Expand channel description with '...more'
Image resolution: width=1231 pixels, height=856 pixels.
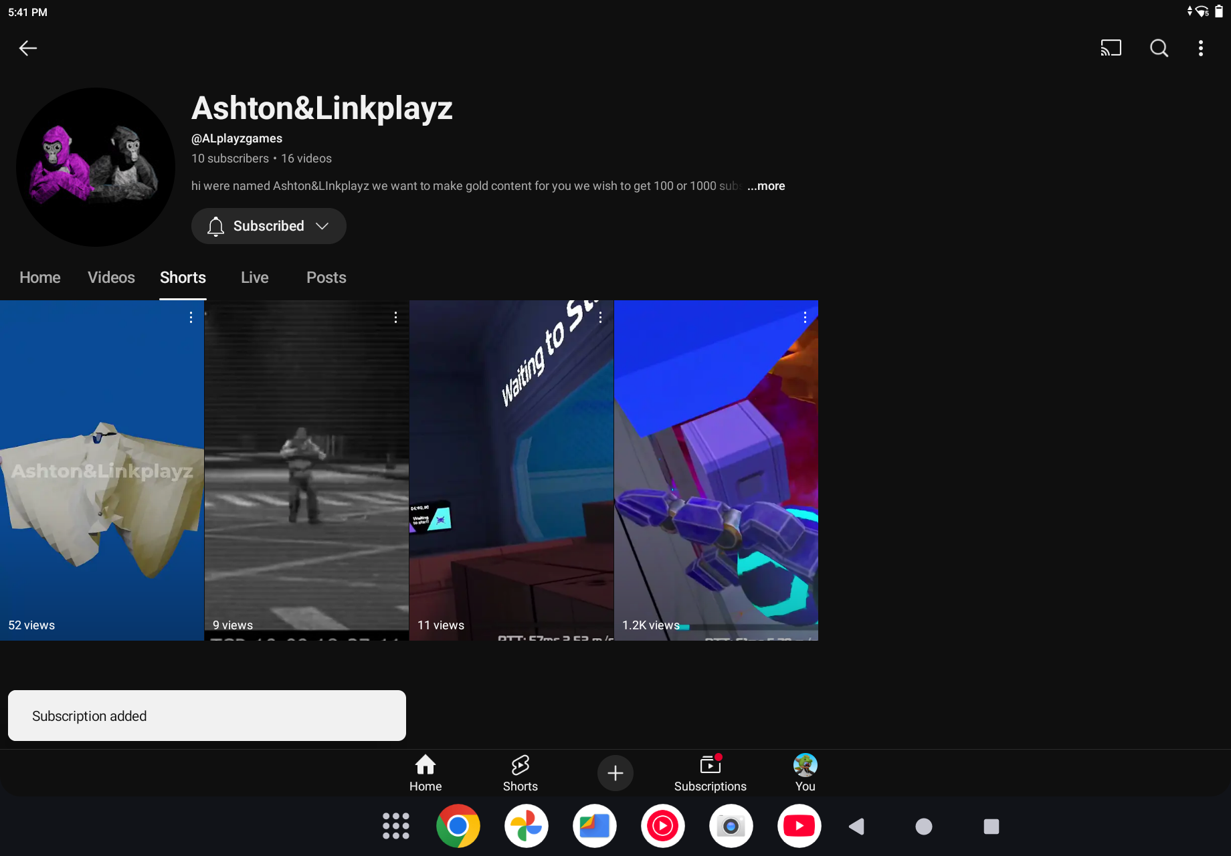coord(766,186)
